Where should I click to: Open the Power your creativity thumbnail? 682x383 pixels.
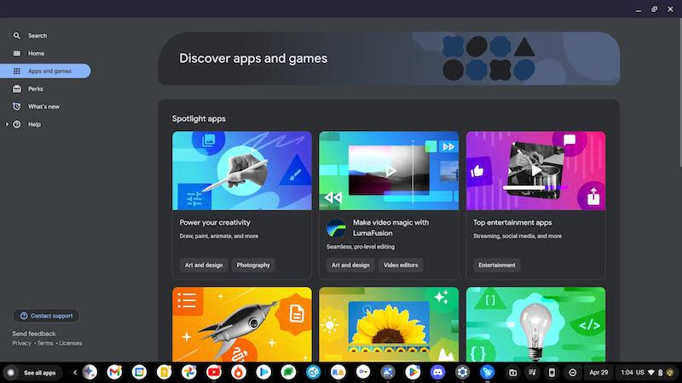click(x=242, y=170)
